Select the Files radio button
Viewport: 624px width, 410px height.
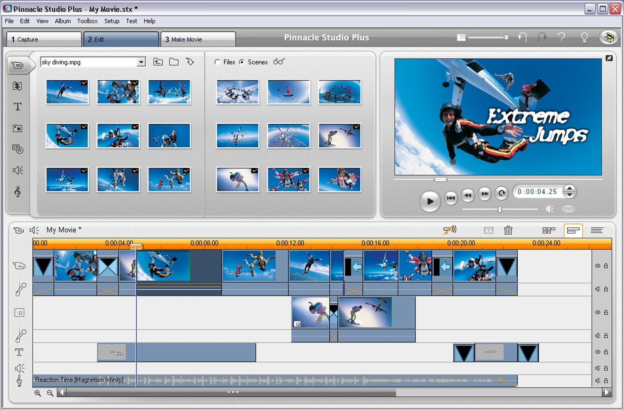point(217,62)
